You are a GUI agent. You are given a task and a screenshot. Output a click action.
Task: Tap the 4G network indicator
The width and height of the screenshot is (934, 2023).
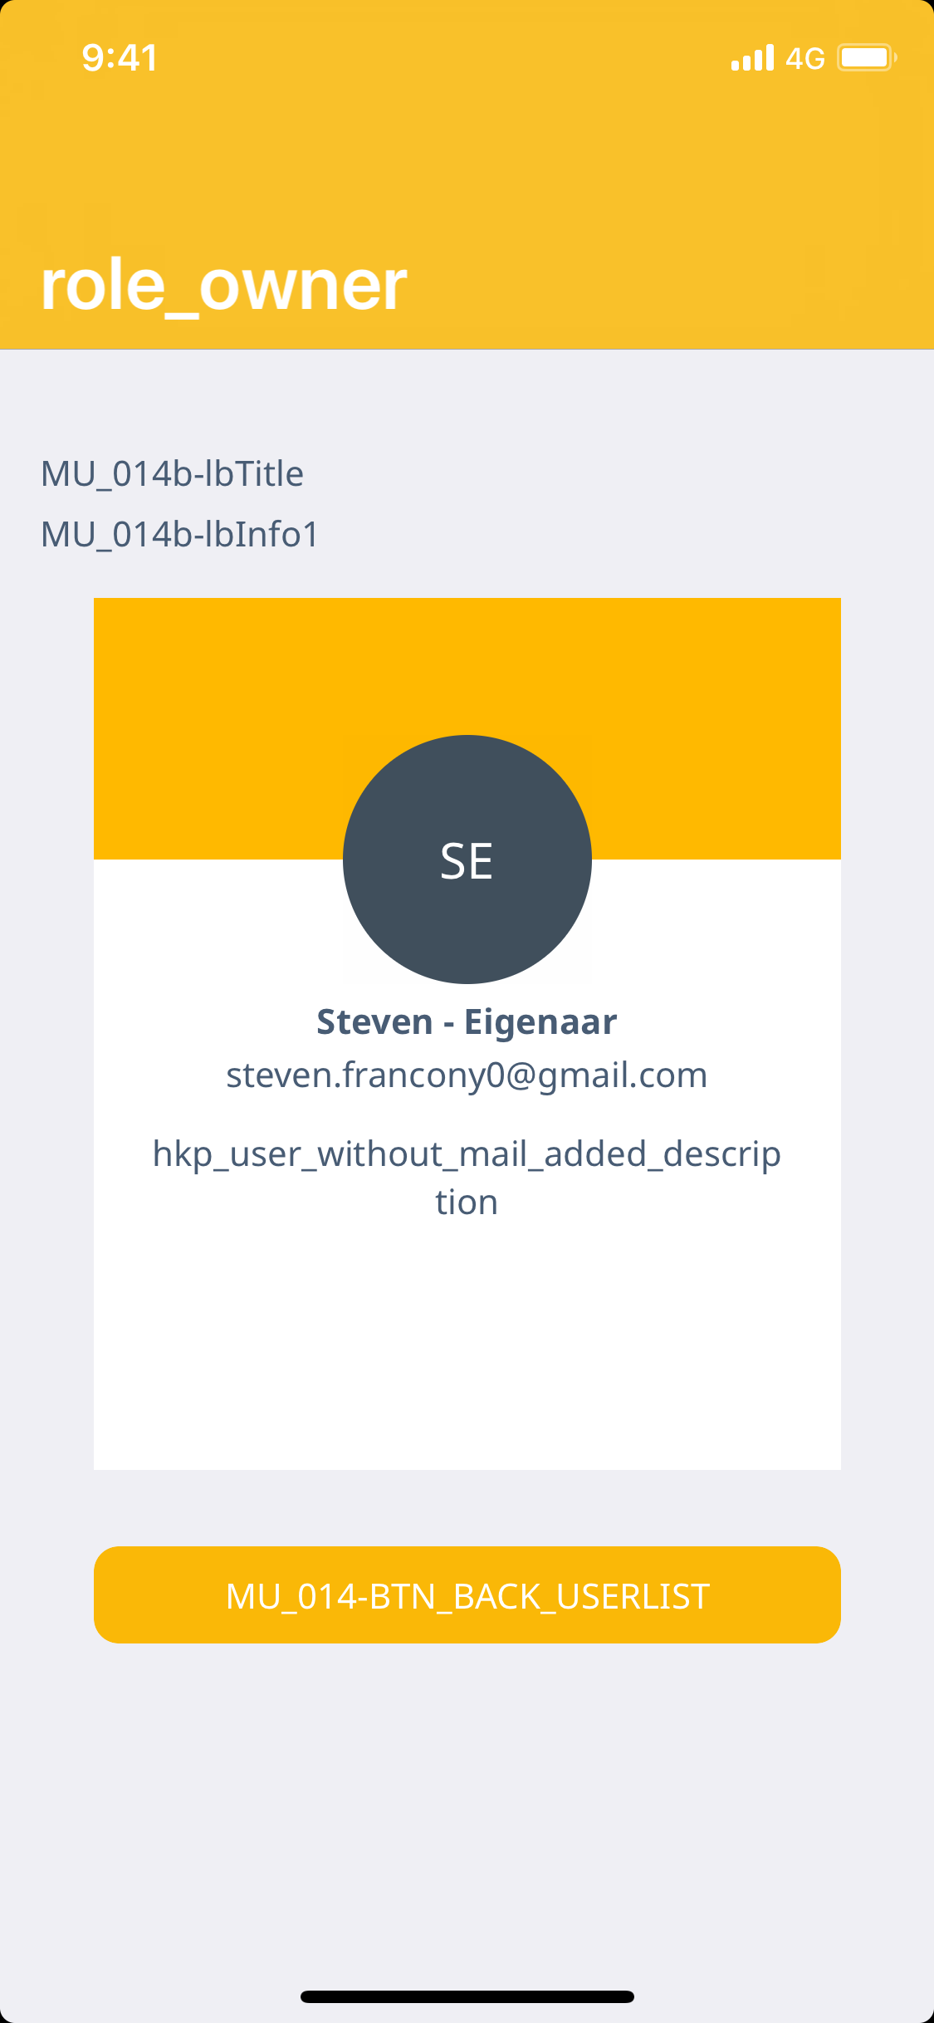(x=804, y=59)
